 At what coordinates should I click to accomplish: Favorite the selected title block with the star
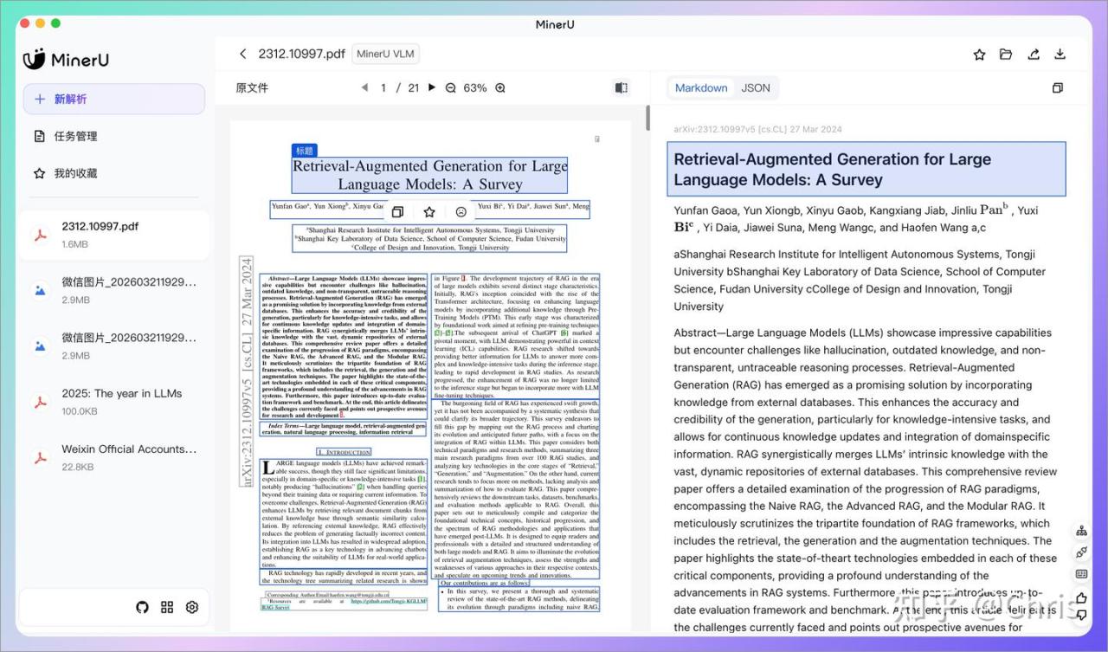pos(429,212)
